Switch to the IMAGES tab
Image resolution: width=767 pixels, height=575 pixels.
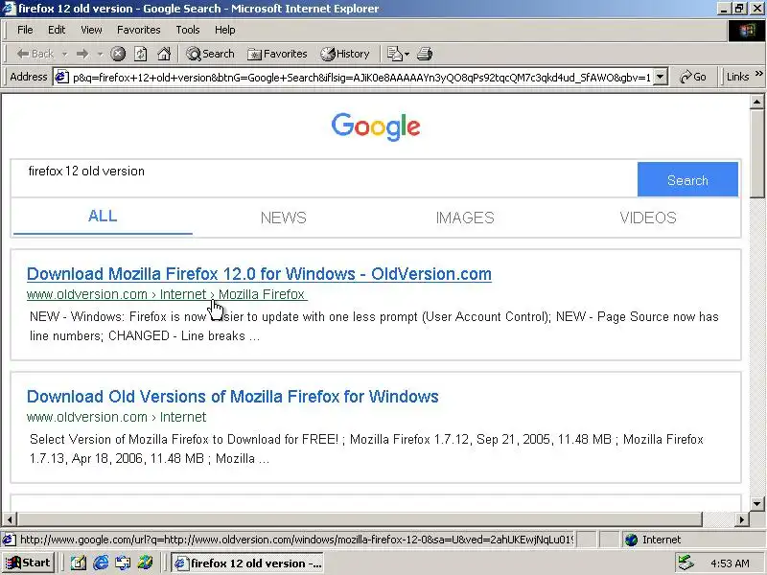tap(465, 218)
